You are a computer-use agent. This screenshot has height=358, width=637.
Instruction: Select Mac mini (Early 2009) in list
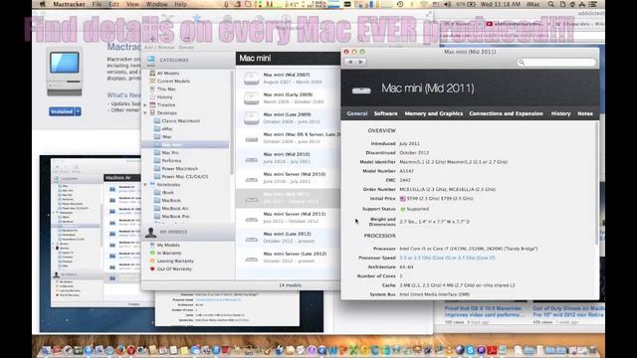288,98
